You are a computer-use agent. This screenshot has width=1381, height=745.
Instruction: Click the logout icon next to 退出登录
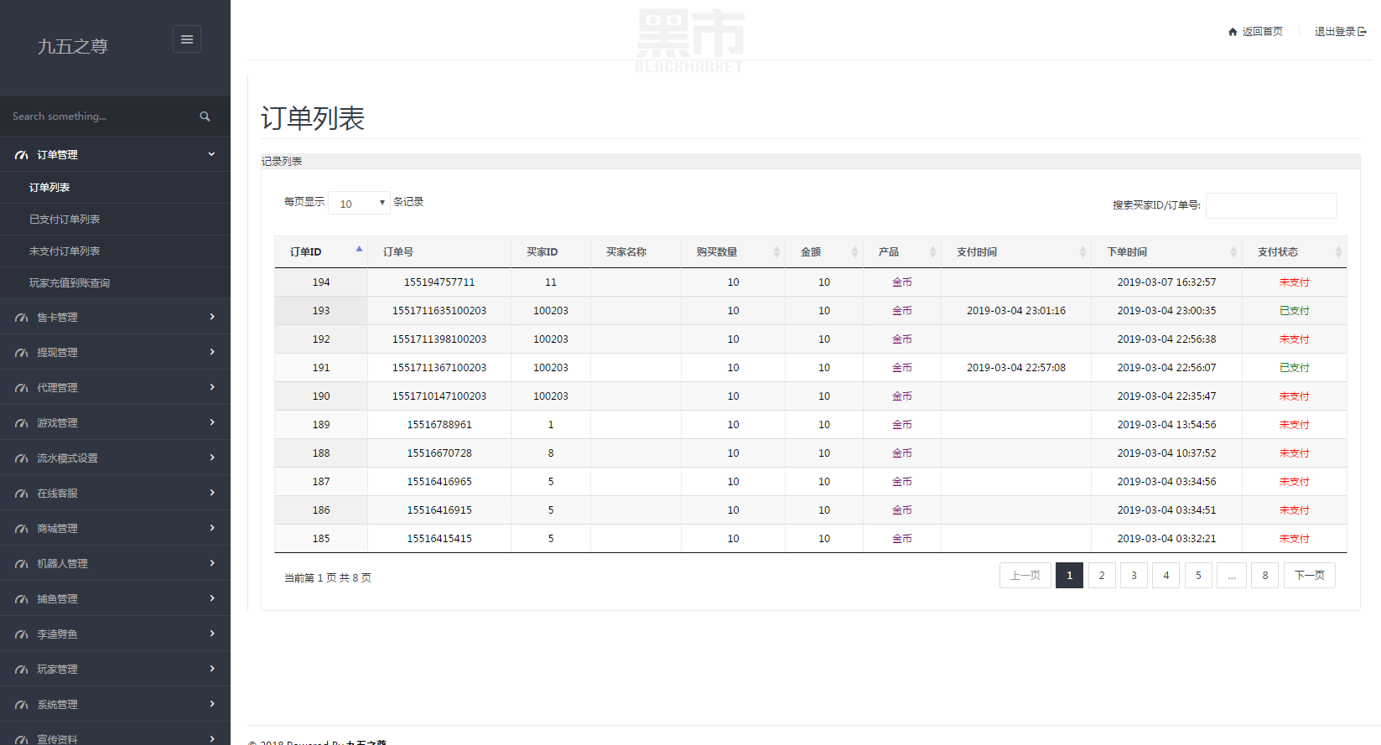[1363, 32]
